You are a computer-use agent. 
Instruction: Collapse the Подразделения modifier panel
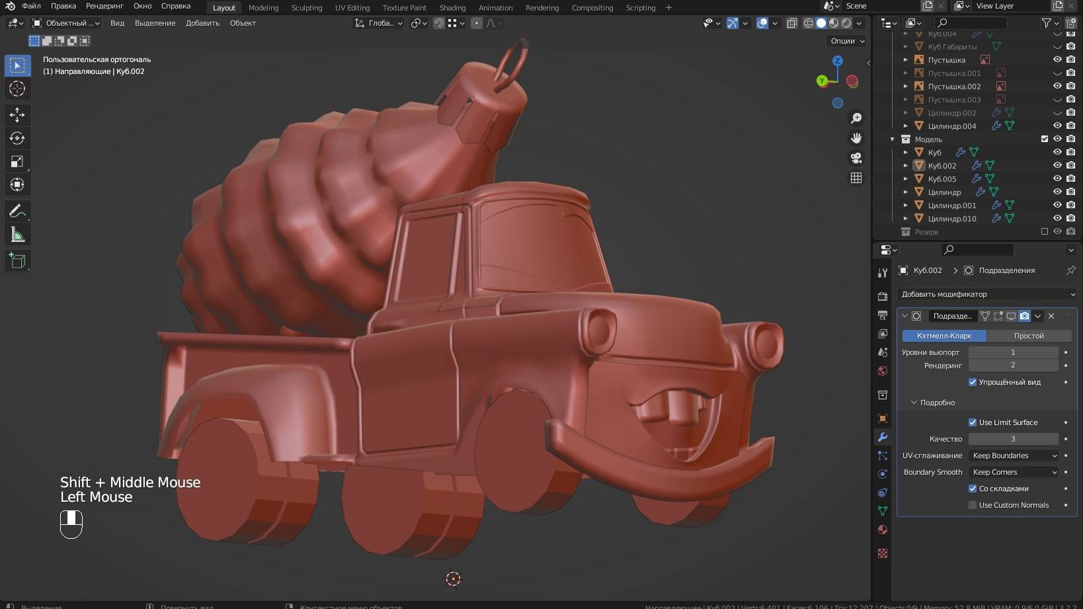905,316
